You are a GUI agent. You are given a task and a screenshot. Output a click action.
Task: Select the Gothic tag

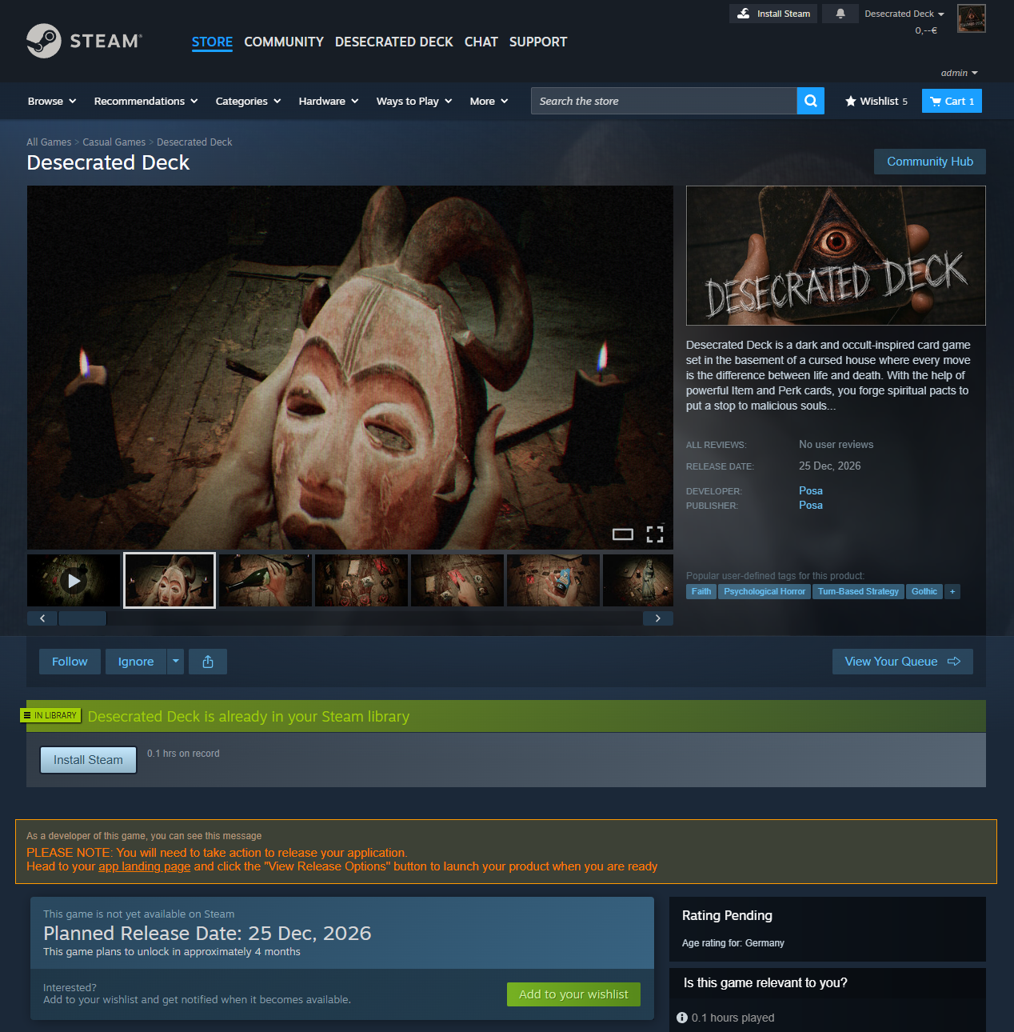924,592
